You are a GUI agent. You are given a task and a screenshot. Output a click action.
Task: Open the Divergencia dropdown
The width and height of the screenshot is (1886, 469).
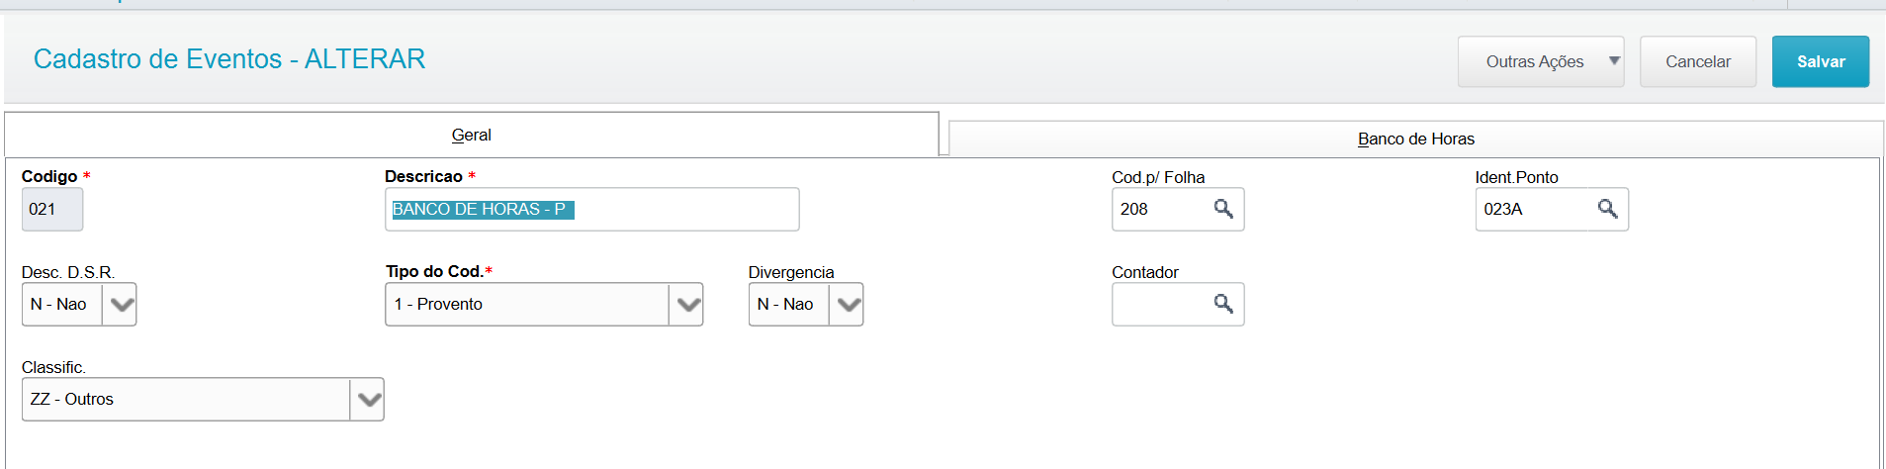click(x=847, y=305)
